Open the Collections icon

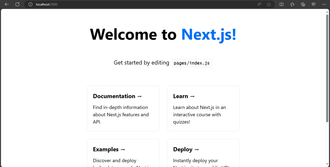point(303,4)
